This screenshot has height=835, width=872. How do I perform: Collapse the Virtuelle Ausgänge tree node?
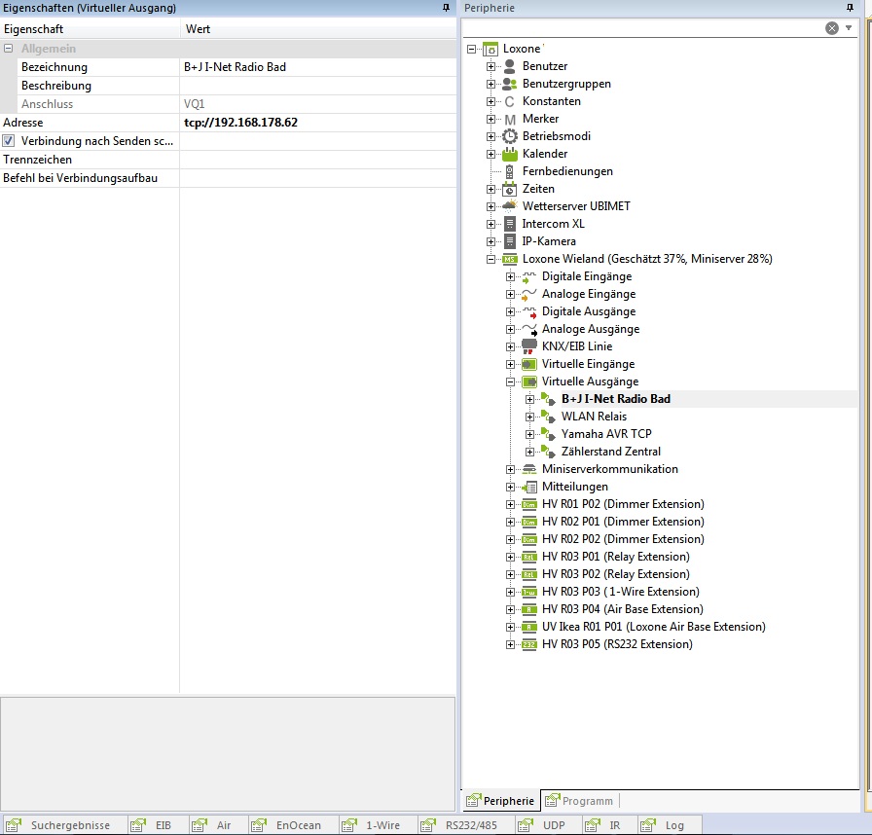pos(511,382)
